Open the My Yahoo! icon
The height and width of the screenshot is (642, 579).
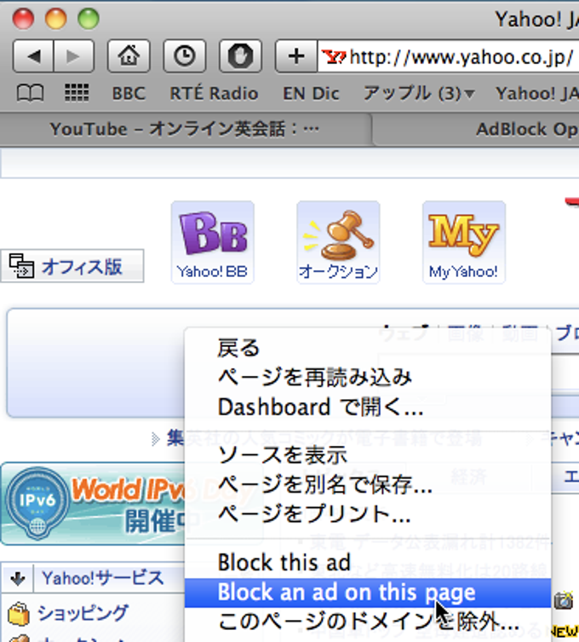(x=464, y=242)
